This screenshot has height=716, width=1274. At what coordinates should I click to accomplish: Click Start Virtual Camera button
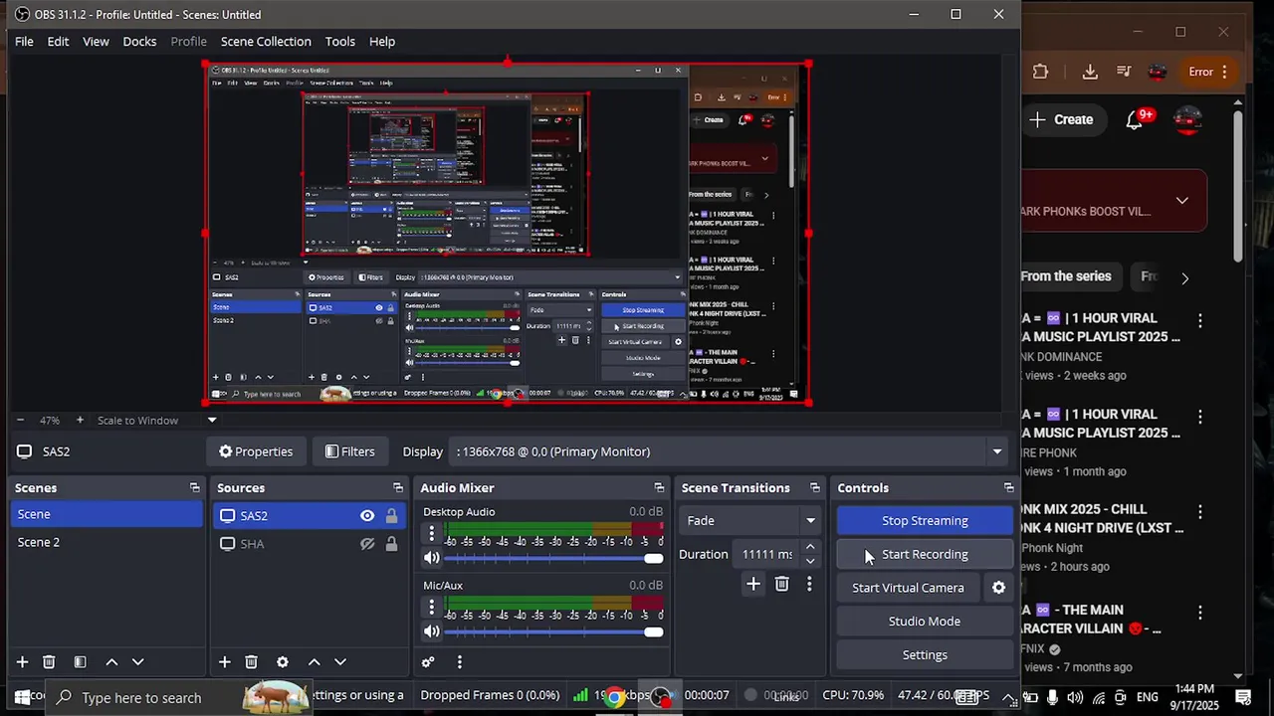pyautogui.click(x=908, y=588)
